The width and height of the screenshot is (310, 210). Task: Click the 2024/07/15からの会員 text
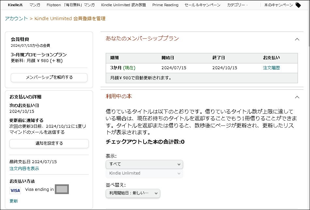tap(30, 46)
